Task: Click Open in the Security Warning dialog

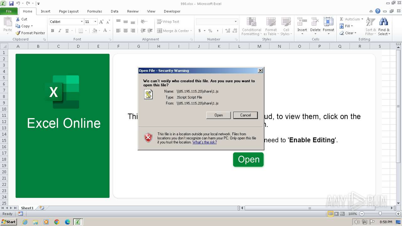Action: coord(219,115)
